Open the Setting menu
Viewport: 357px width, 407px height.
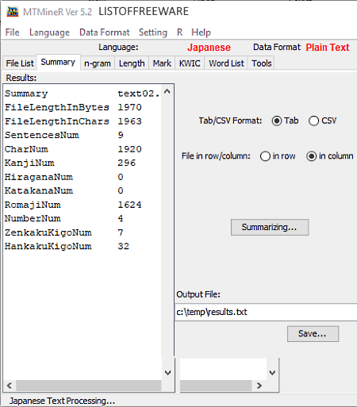point(153,33)
